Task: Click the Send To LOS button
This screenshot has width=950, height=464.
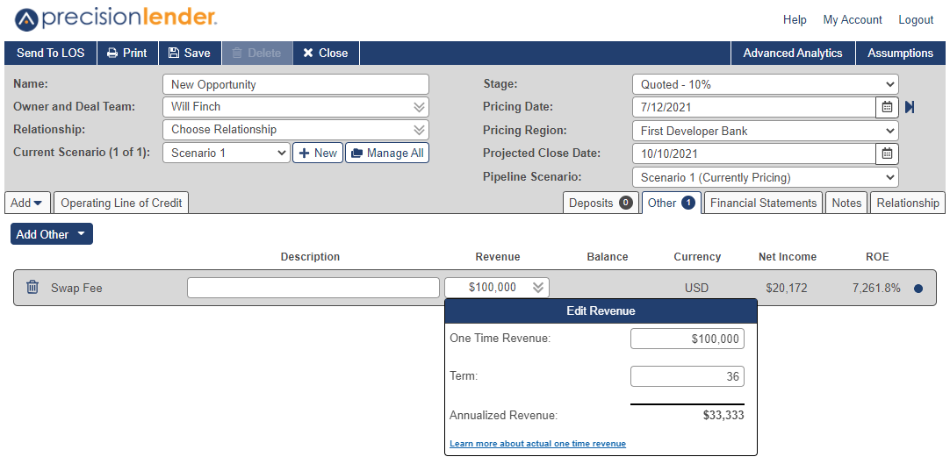Action: (50, 54)
